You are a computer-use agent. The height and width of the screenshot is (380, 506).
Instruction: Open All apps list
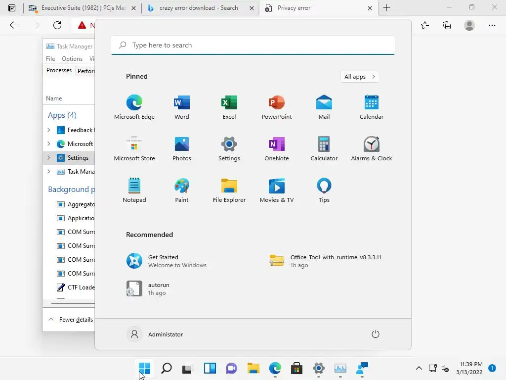point(360,77)
